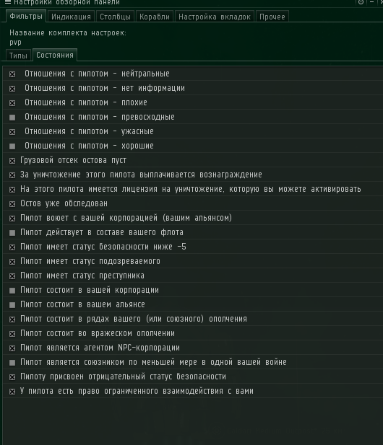This screenshot has height=445, width=383.
Task: Click the pin icon in title bar
Action: click(361, 2)
